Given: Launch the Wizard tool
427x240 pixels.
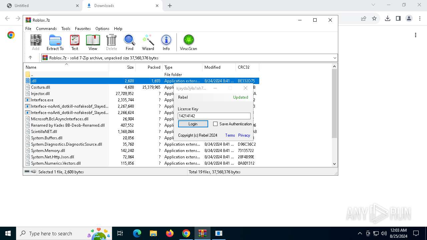Looking at the screenshot, I should [x=148, y=42].
